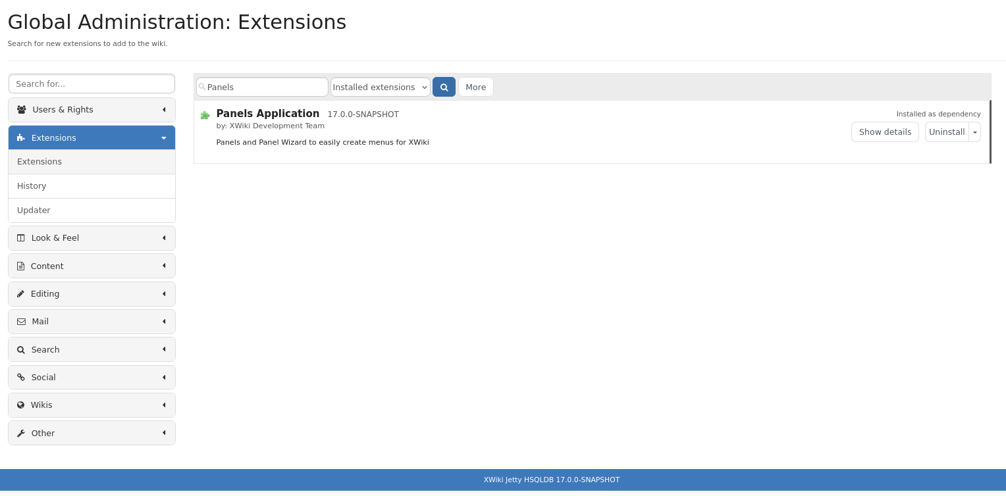1006x496 pixels.
Task: Click the Editing pencil icon
Action: tap(20, 294)
